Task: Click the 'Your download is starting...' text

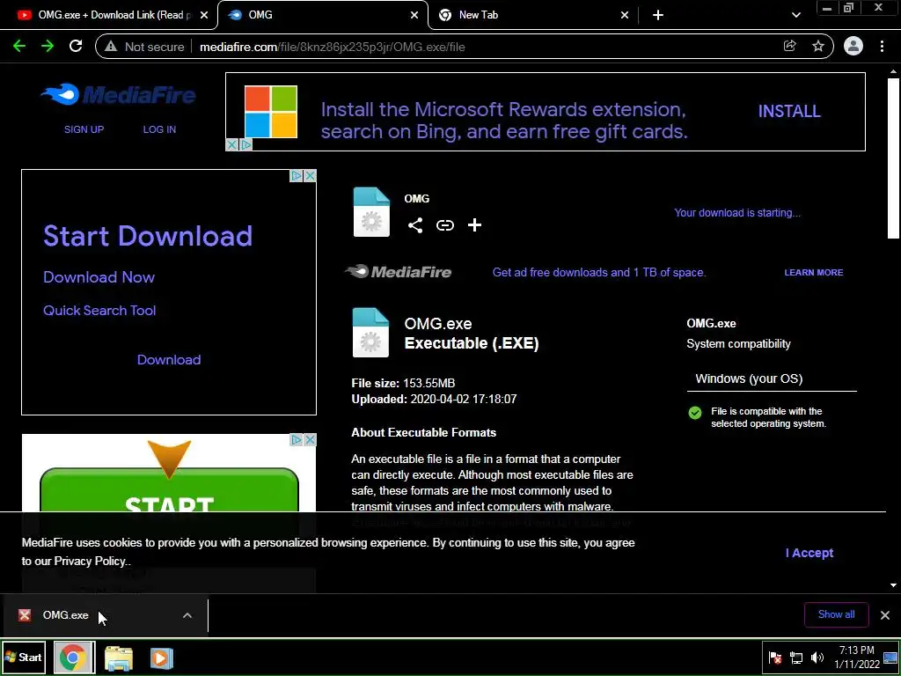Action: (737, 213)
